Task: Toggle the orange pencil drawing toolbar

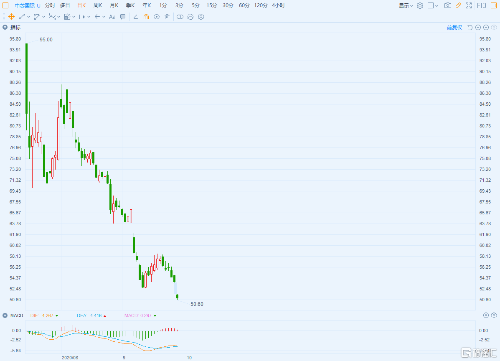Action: [458, 5]
